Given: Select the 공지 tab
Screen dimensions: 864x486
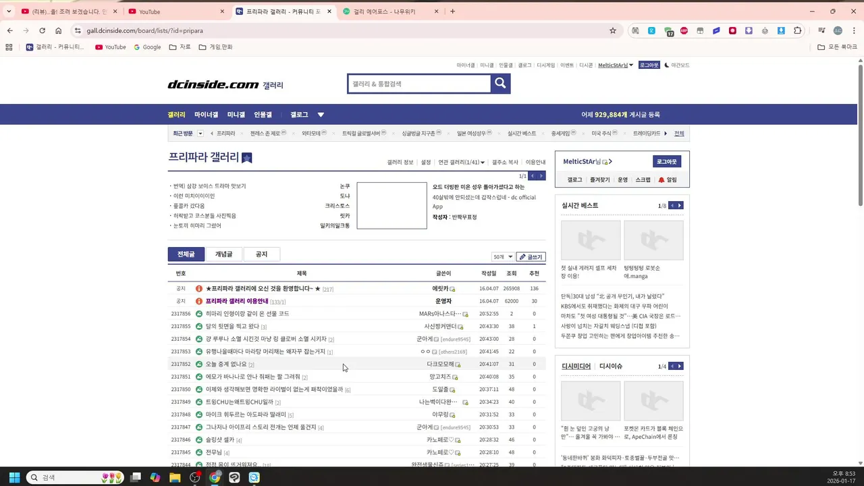Looking at the screenshot, I should (261, 254).
